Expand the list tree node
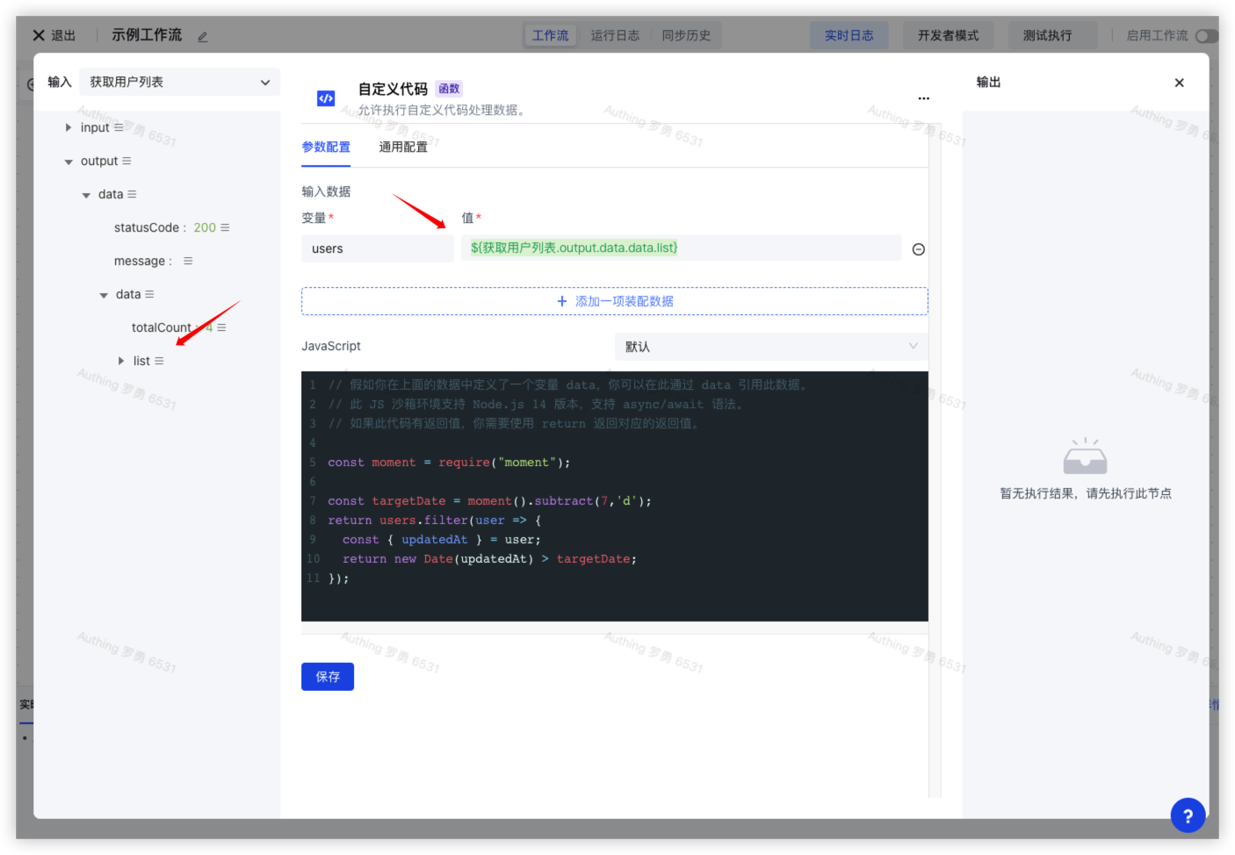This screenshot has height=855, width=1235. [x=121, y=361]
